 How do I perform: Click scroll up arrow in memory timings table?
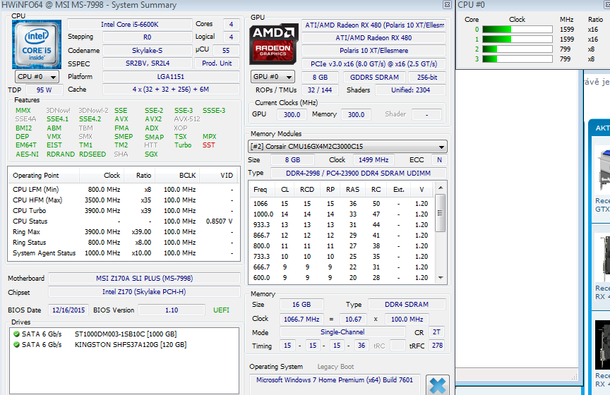pos(441,188)
